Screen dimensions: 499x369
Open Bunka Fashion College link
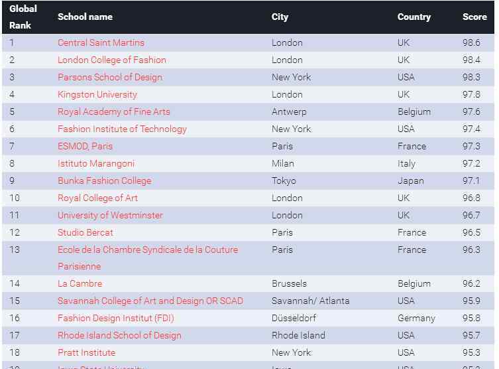point(104,181)
